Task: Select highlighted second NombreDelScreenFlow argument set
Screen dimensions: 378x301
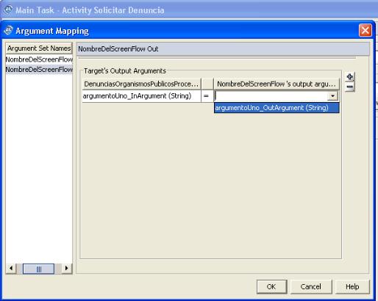Action: click(39, 70)
